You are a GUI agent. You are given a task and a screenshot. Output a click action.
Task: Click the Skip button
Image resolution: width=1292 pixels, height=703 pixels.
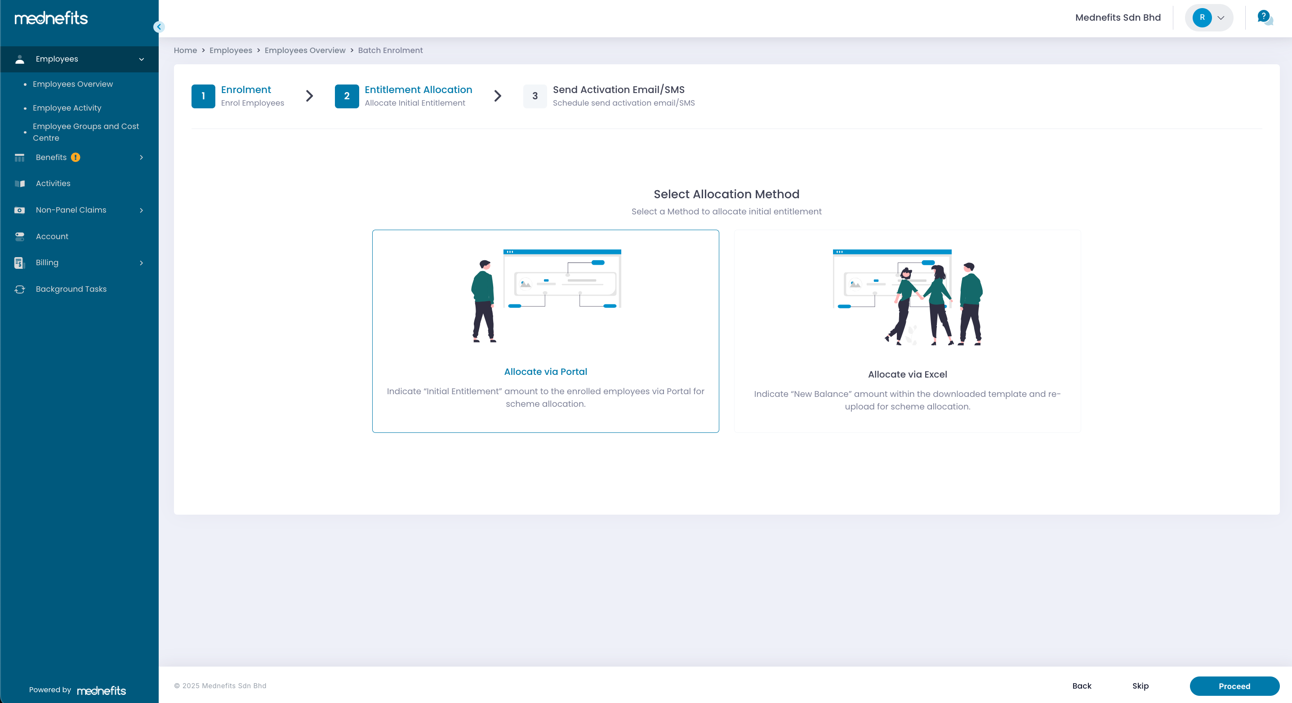tap(1140, 685)
